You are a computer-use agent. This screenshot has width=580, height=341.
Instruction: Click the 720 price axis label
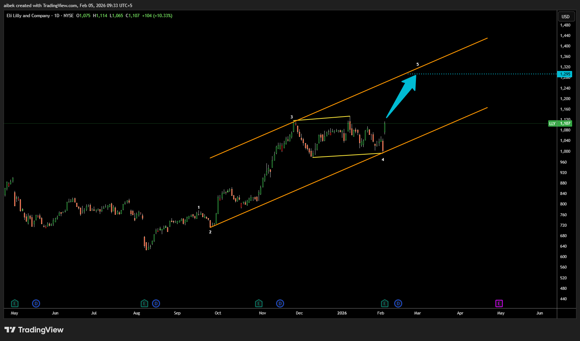pos(564,226)
